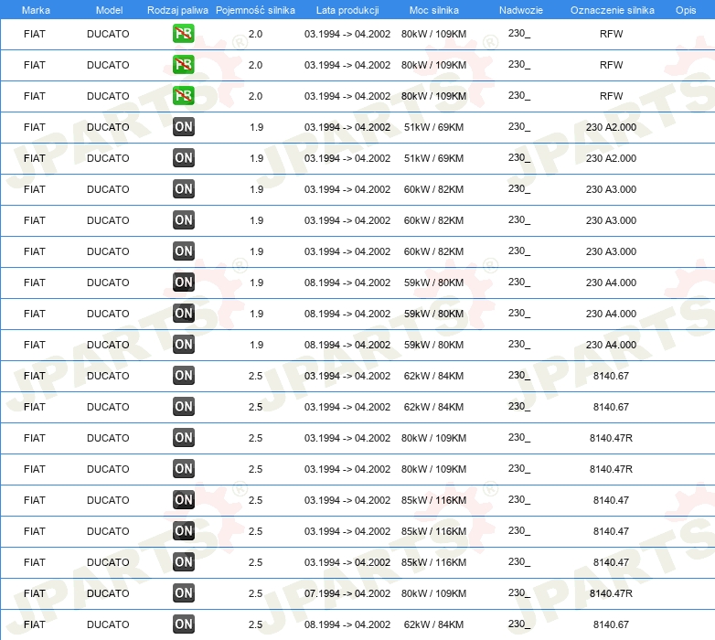Select the Nadwozie column header
The image size is (715, 640).
pos(521,10)
